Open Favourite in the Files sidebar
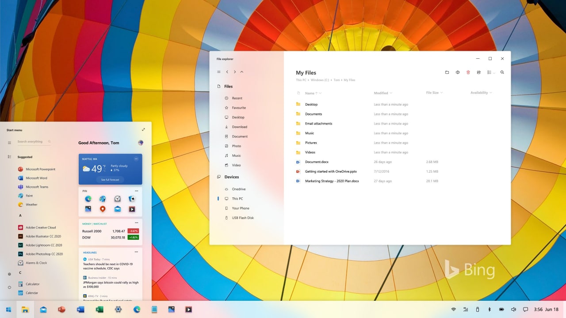 coord(235,108)
